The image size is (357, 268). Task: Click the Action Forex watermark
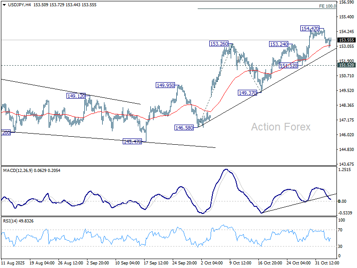(x=281, y=127)
